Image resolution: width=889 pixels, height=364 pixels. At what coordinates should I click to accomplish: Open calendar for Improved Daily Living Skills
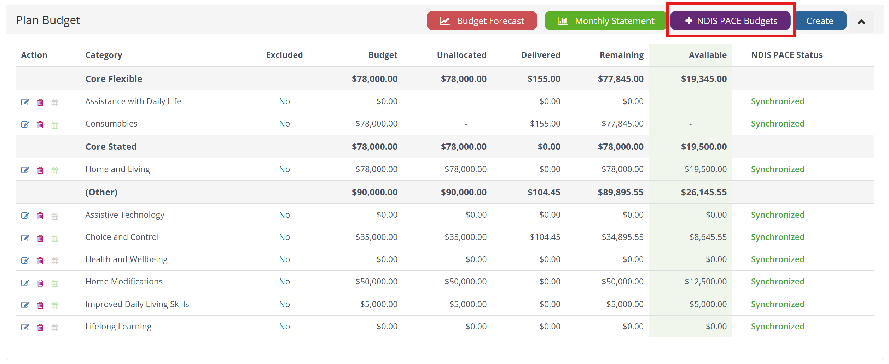tap(55, 306)
